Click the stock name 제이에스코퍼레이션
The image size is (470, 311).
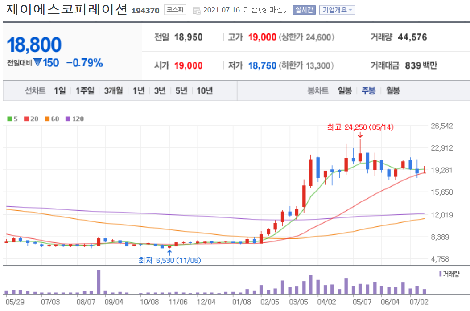click(x=67, y=9)
